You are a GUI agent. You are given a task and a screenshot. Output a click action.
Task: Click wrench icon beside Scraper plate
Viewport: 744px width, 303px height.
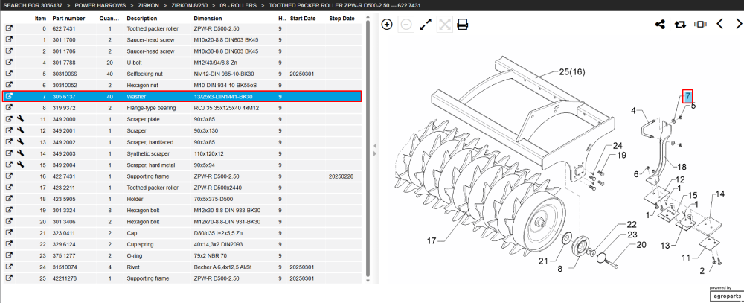20,119
